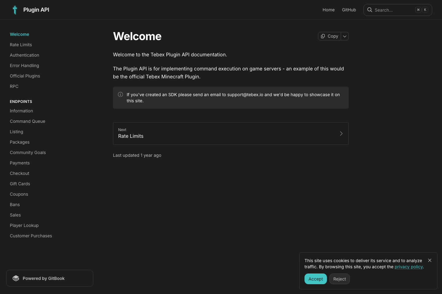442x294 pixels.
Task: Click the magnifying glass search icon
Action: pos(370,10)
